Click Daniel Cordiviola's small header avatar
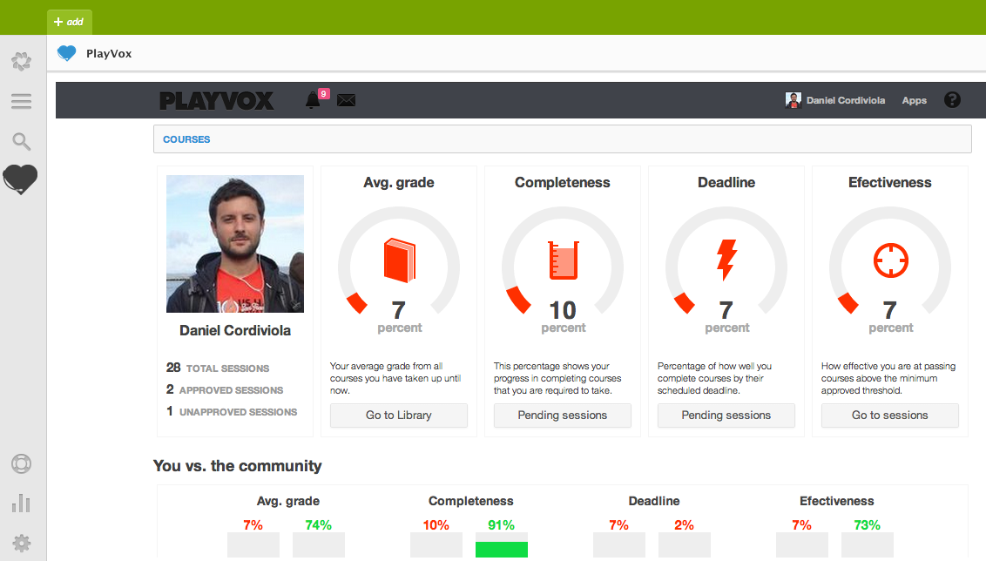The width and height of the screenshot is (986, 561). click(x=793, y=100)
